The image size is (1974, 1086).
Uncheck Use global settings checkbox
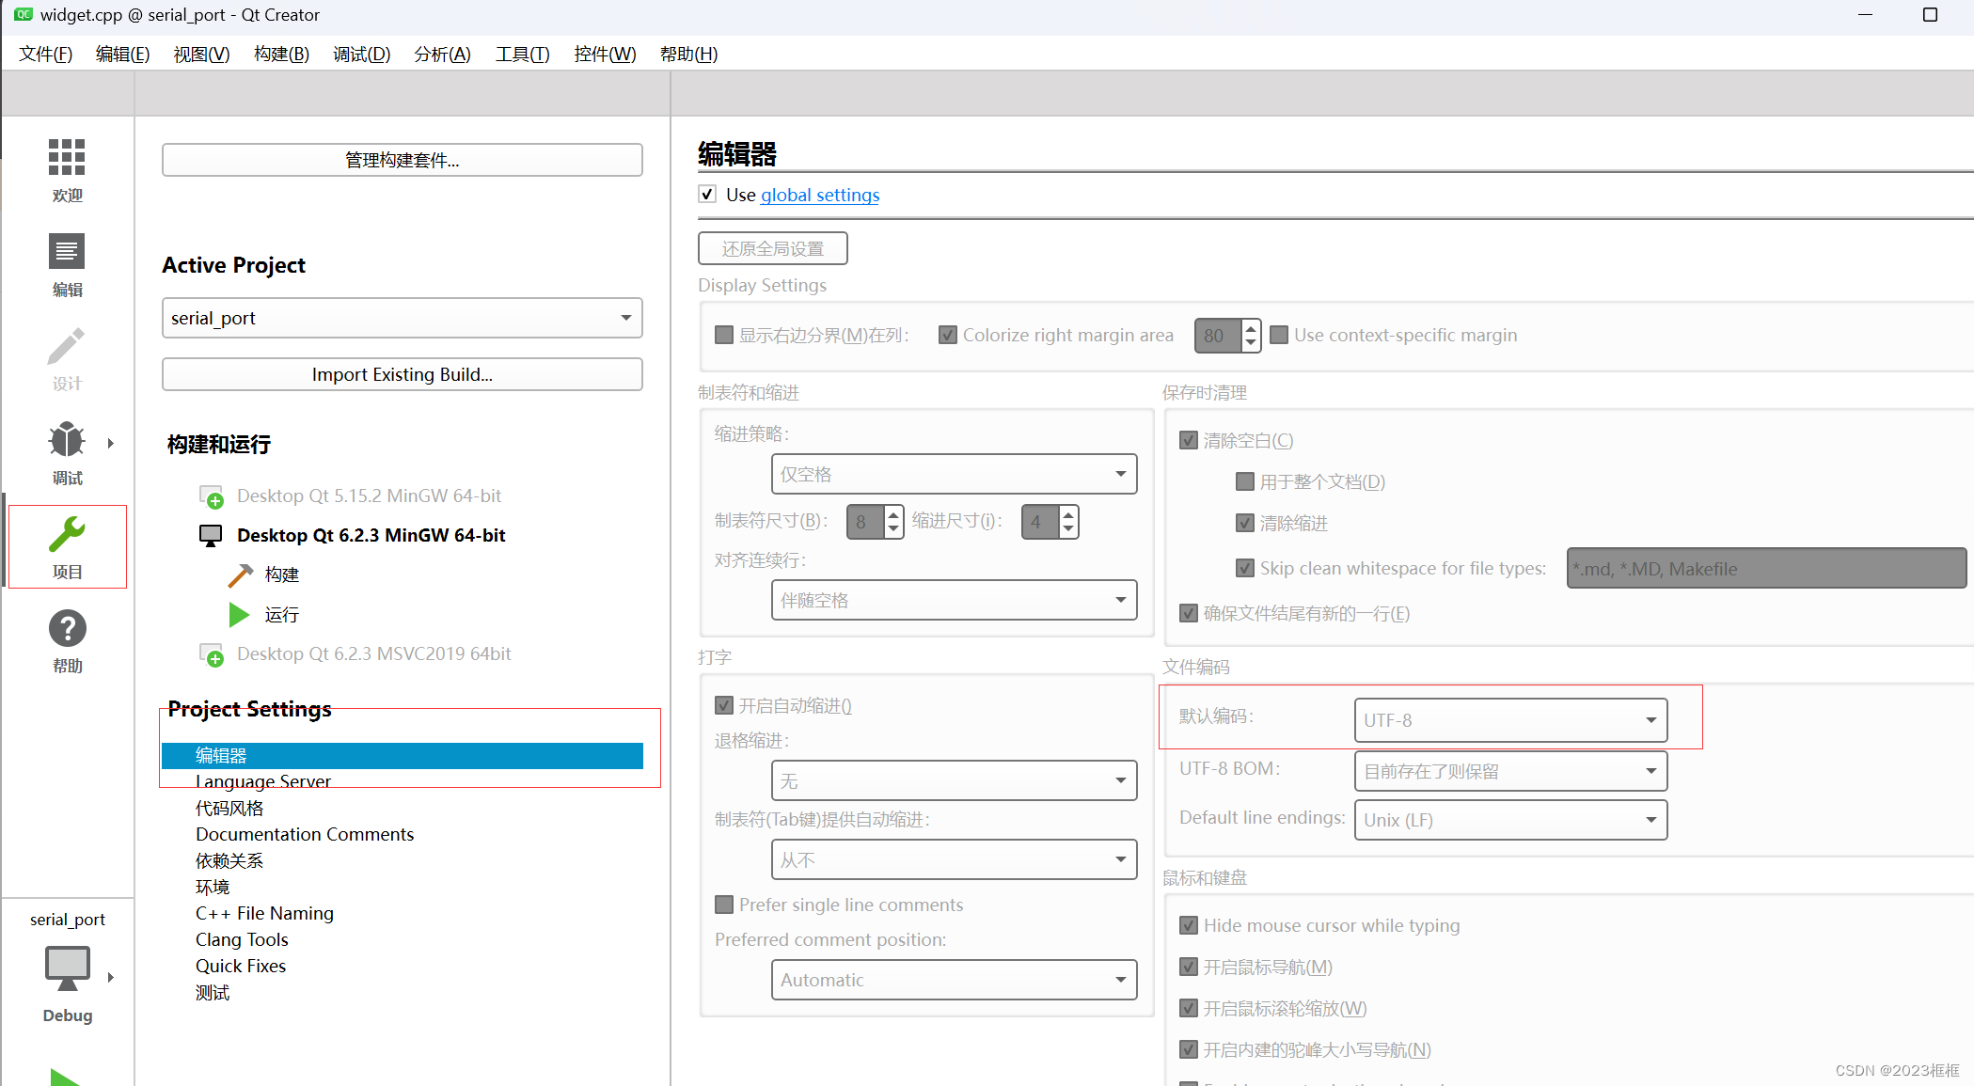(x=708, y=195)
